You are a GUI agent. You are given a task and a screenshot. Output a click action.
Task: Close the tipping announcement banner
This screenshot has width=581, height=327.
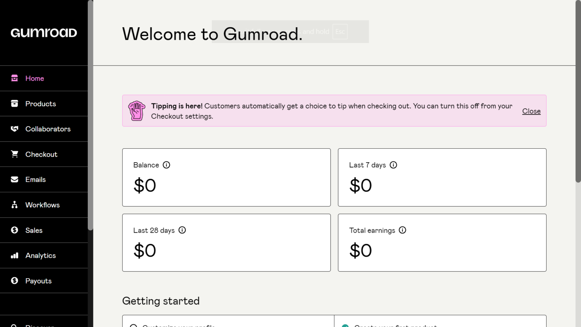(531, 111)
